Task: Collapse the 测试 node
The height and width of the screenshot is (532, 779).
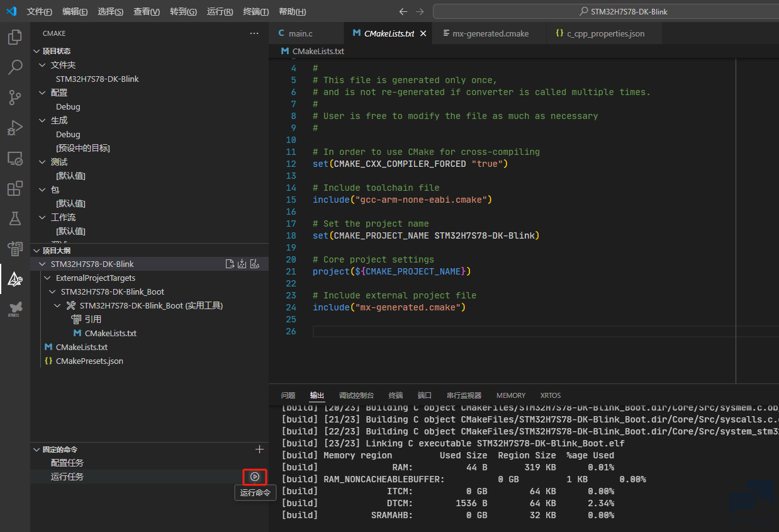Action: coord(42,162)
